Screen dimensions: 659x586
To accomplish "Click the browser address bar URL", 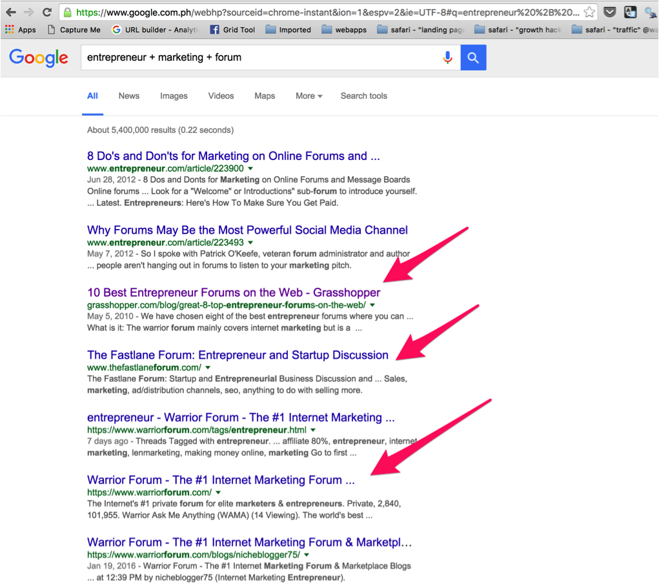I will (327, 13).
